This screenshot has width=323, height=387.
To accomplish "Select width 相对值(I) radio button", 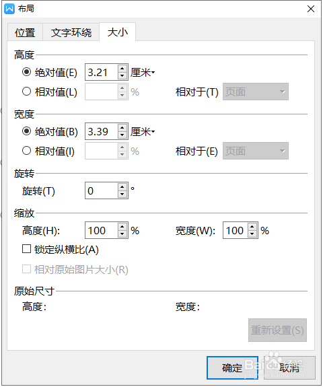I will point(26,151).
